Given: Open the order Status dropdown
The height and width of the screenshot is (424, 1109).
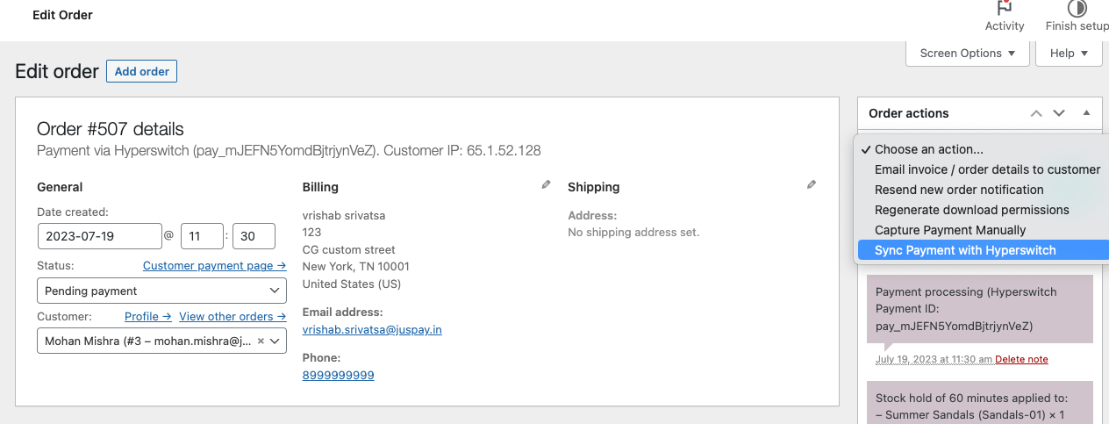Looking at the screenshot, I should coord(161,291).
